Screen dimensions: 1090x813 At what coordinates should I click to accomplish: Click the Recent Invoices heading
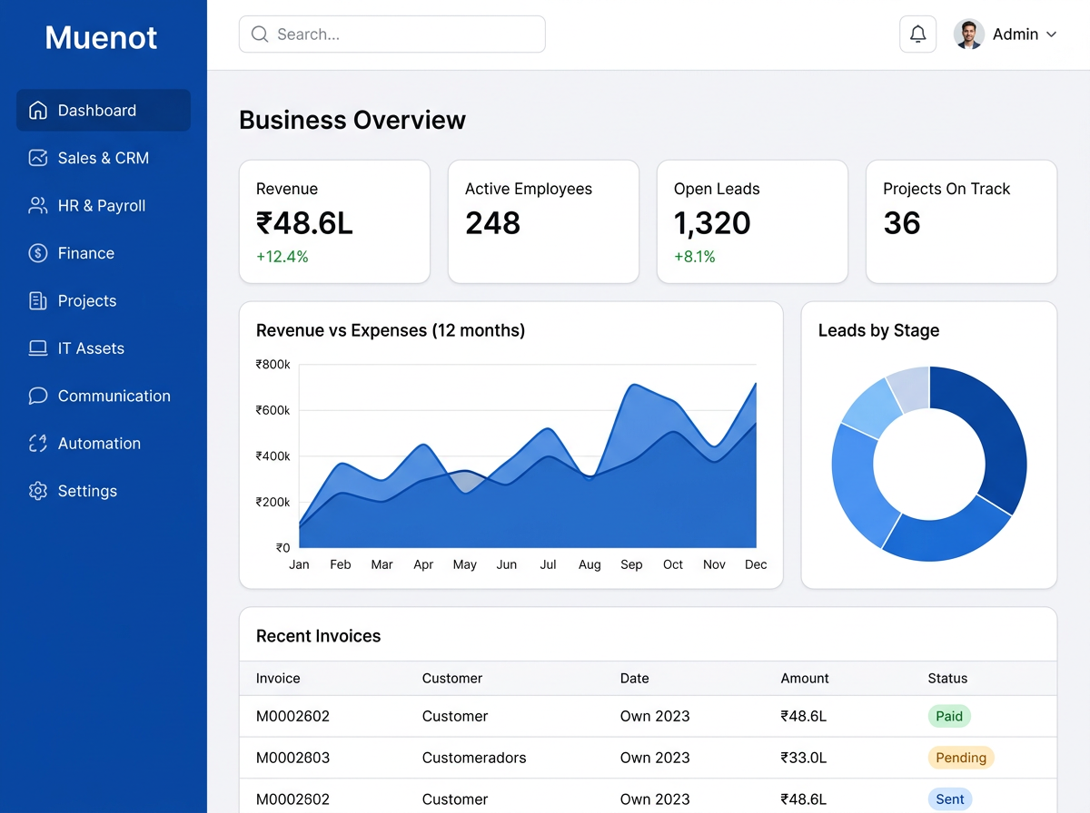click(x=319, y=636)
